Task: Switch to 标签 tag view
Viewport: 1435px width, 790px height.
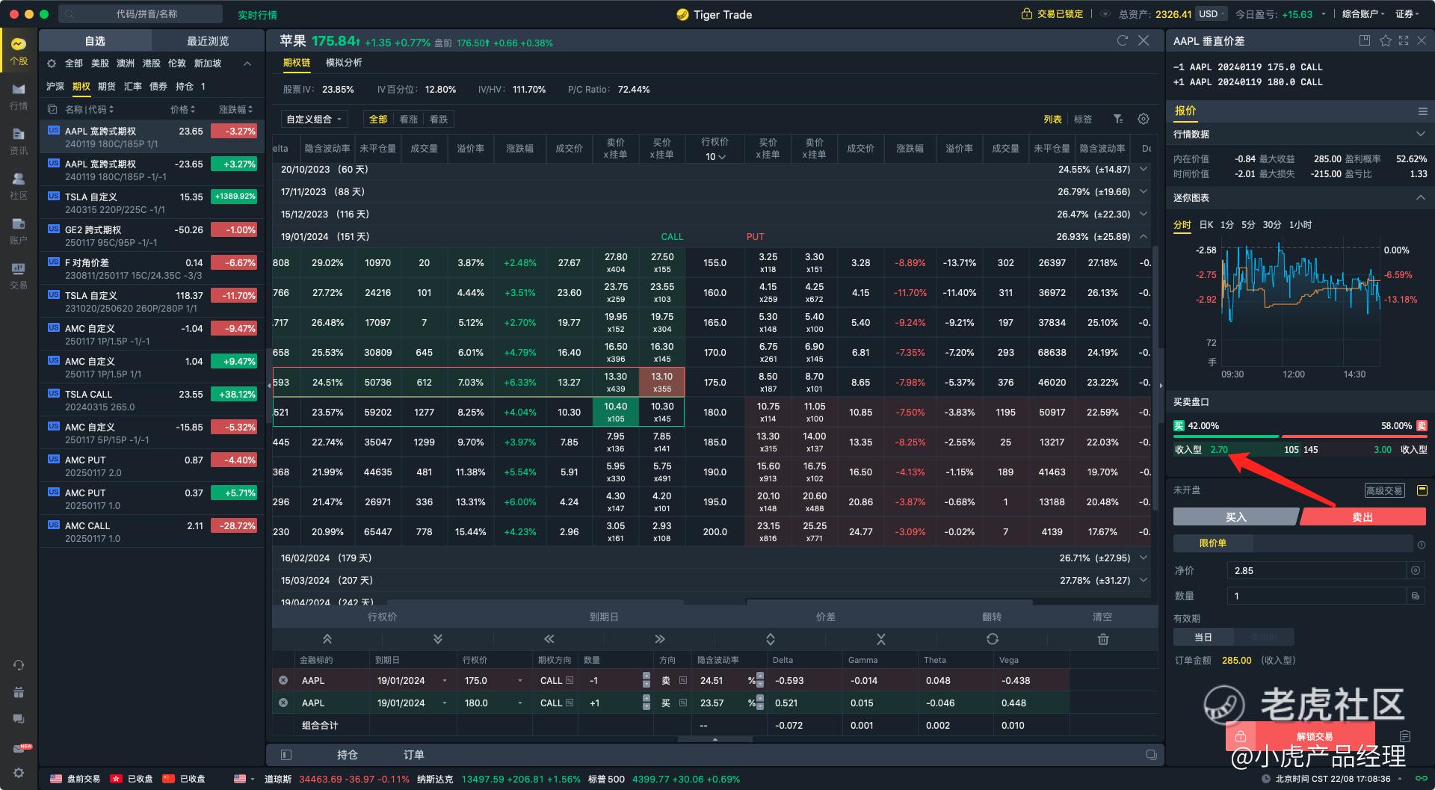Action: pyautogui.click(x=1083, y=119)
